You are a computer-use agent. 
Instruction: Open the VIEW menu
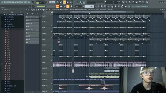(x=16, y=2)
